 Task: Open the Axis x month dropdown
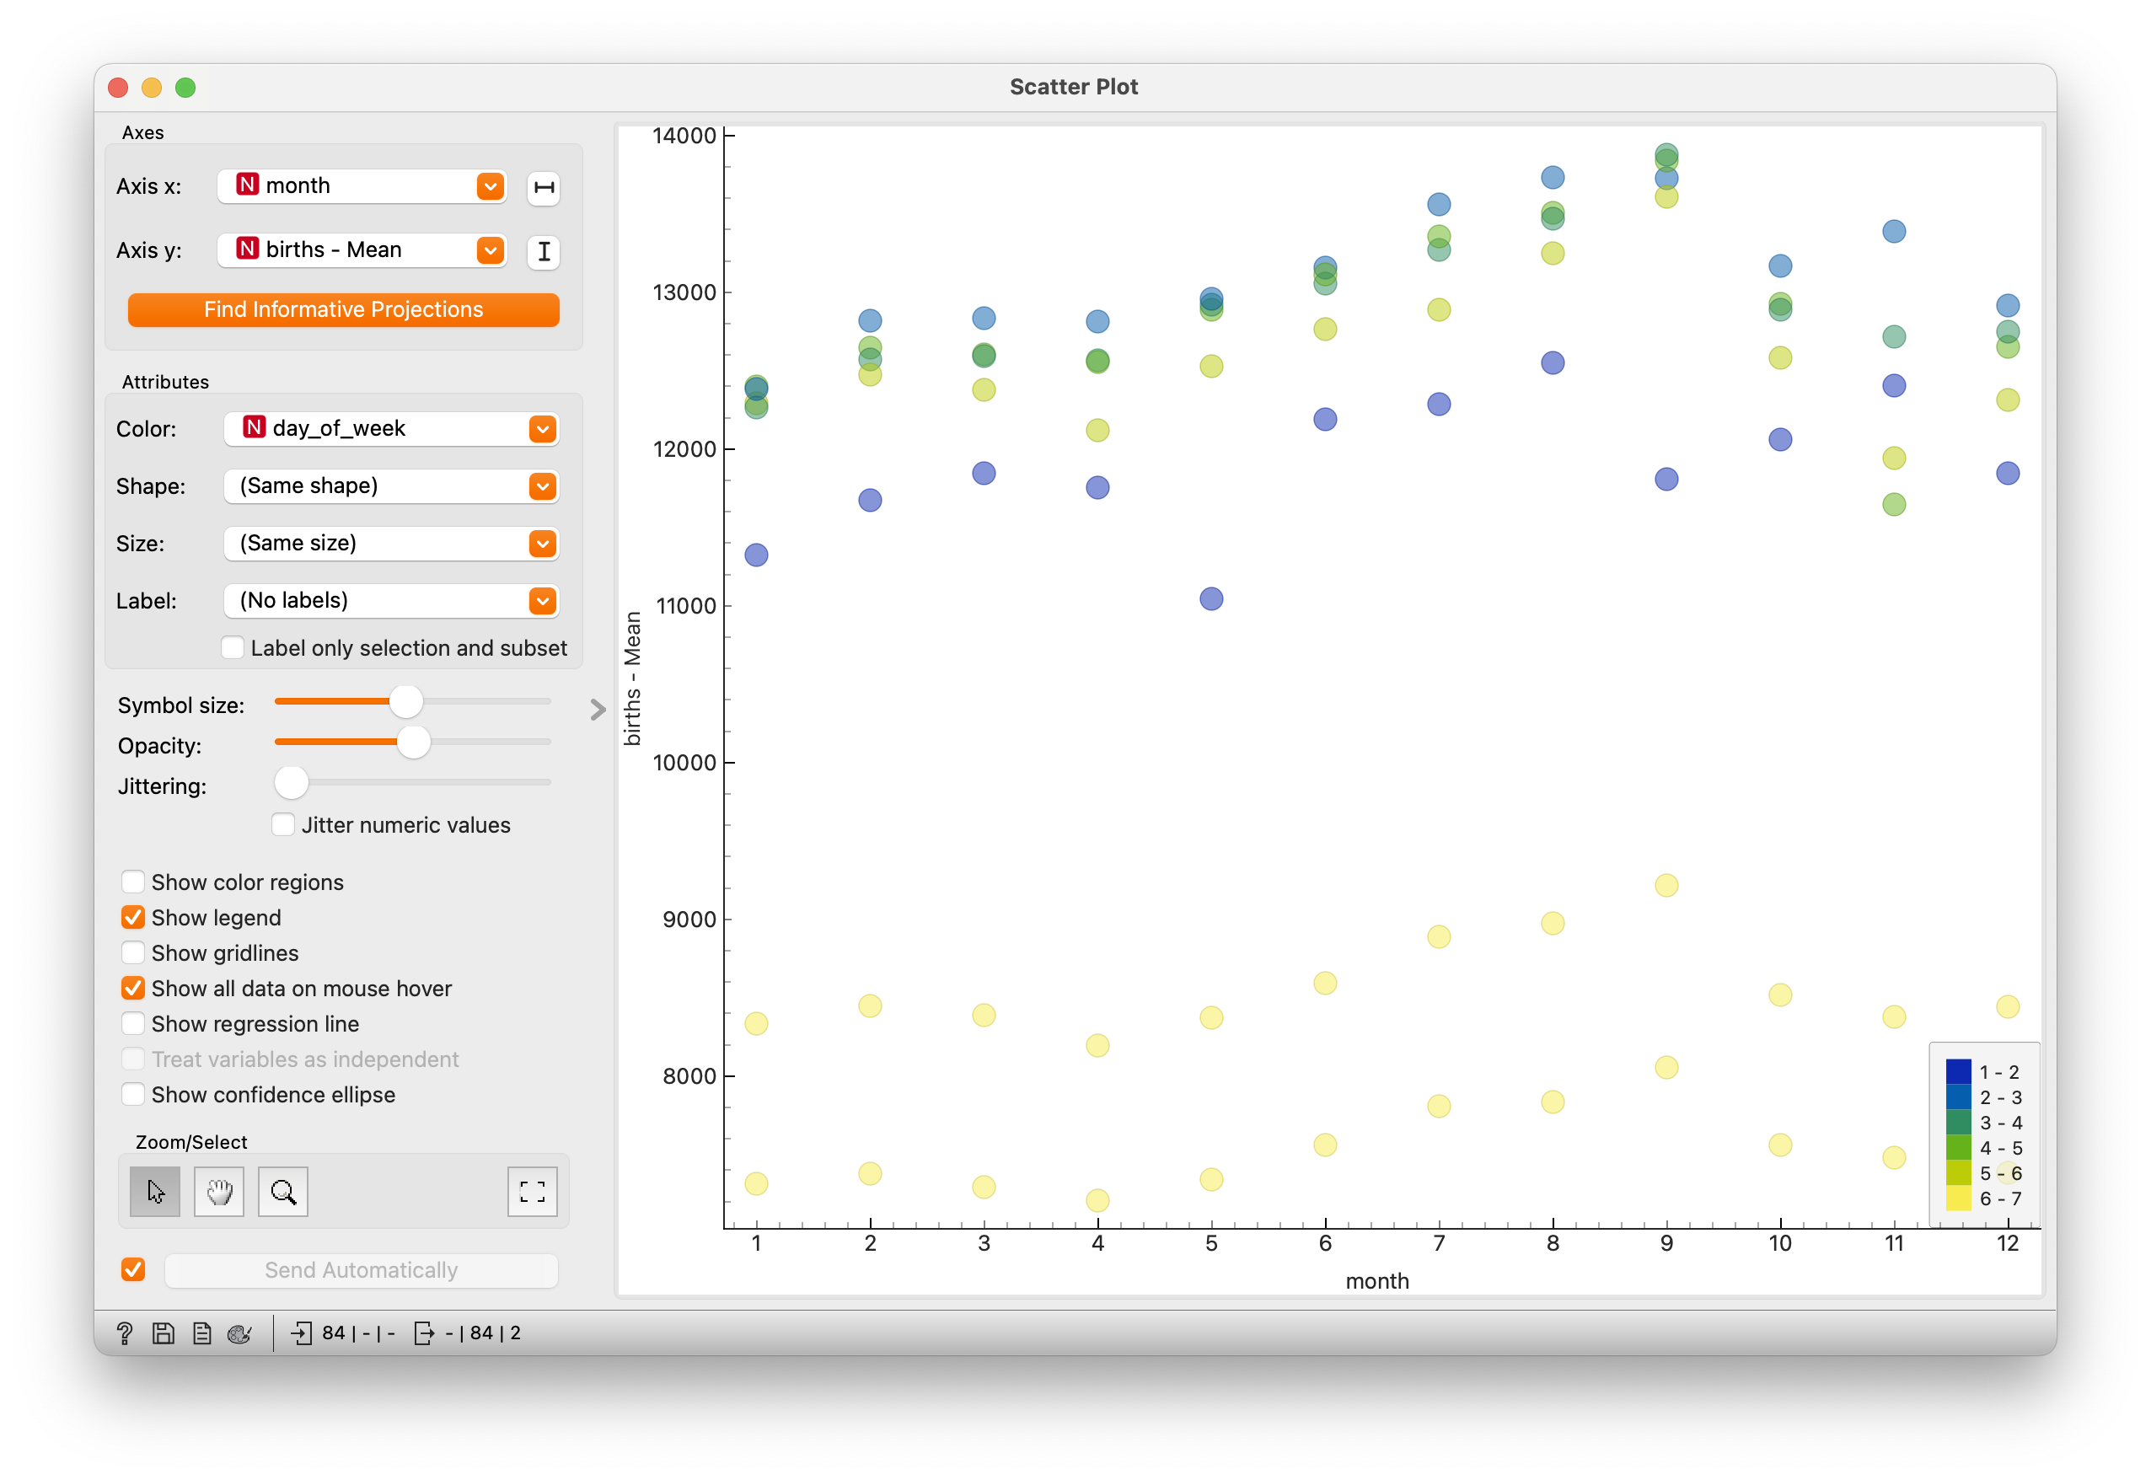click(x=362, y=185)
